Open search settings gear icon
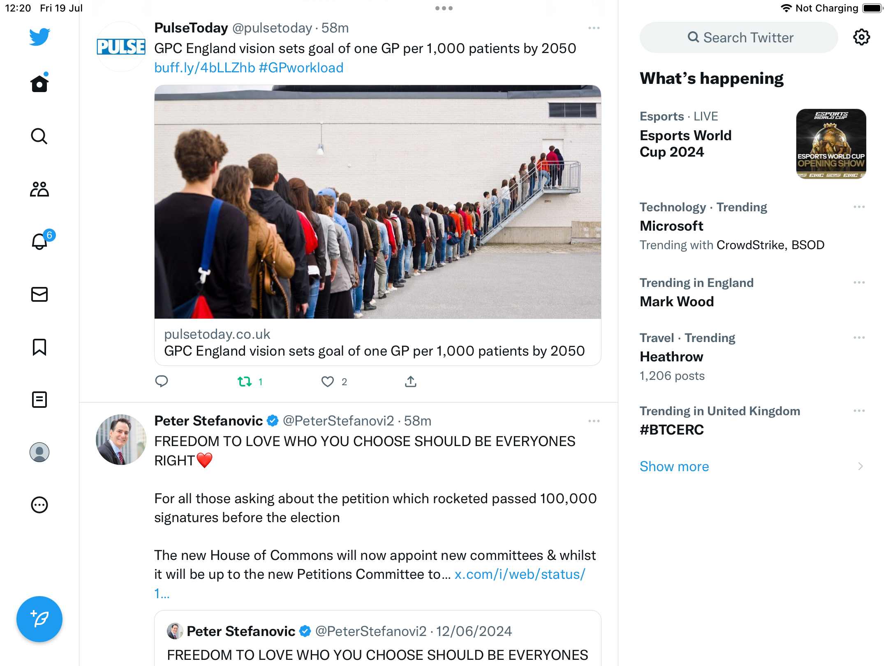The width and height of the screenshot is (888, 666). point(861,37)
